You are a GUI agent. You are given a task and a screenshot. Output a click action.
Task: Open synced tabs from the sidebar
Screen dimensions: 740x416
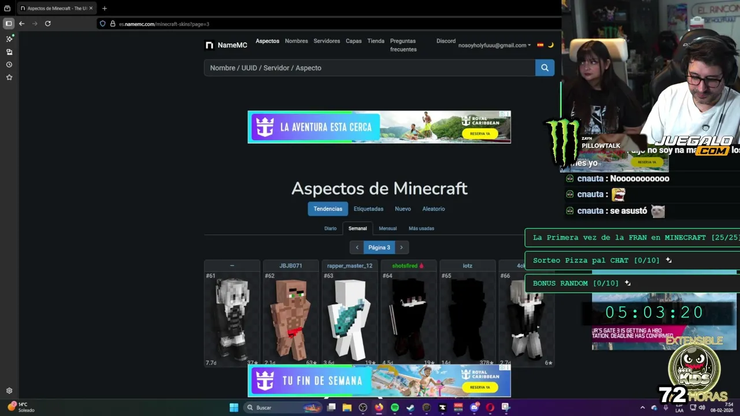[9, 51]
